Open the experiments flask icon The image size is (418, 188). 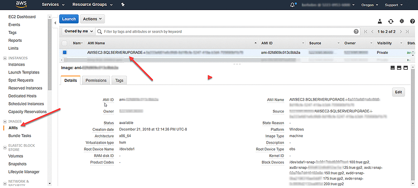pyautogui.click(x=380, y=21)
